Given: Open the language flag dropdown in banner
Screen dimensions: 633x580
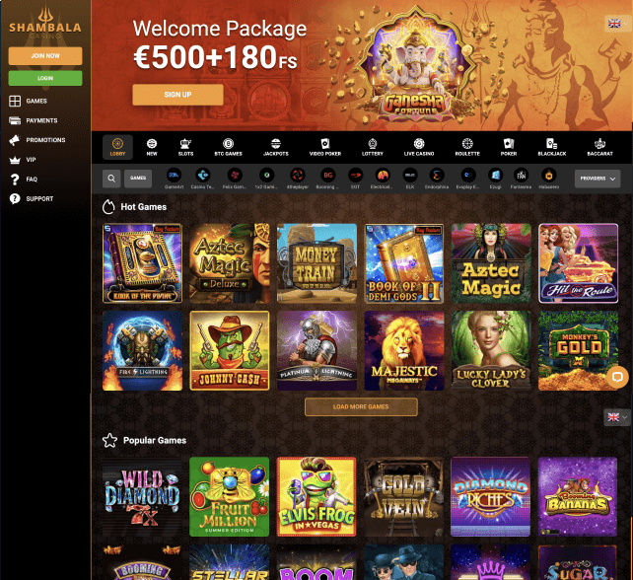Looking at the screenshot, I should coord(617,24).
